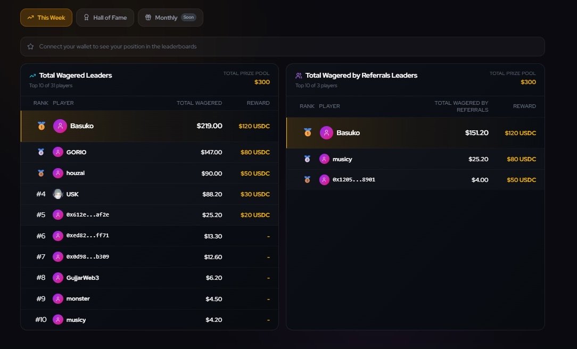Screen dimensions: 577x349
Task: Click GujjarWeb3's avatar icon
Action: (58, 278)
